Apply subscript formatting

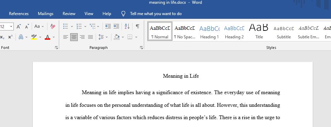click(2, 37)
